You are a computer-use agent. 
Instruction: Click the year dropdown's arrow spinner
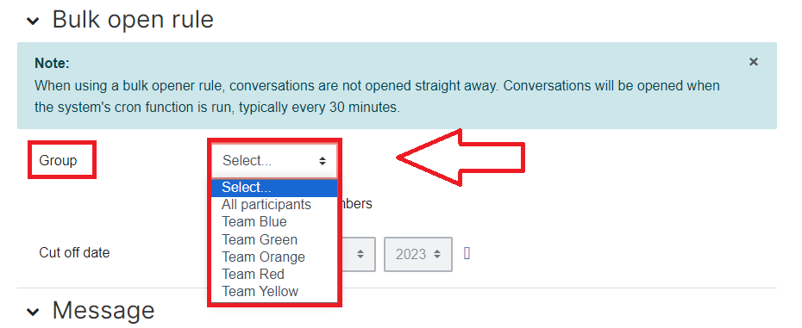pyautogui.click(x=437, y=254)
